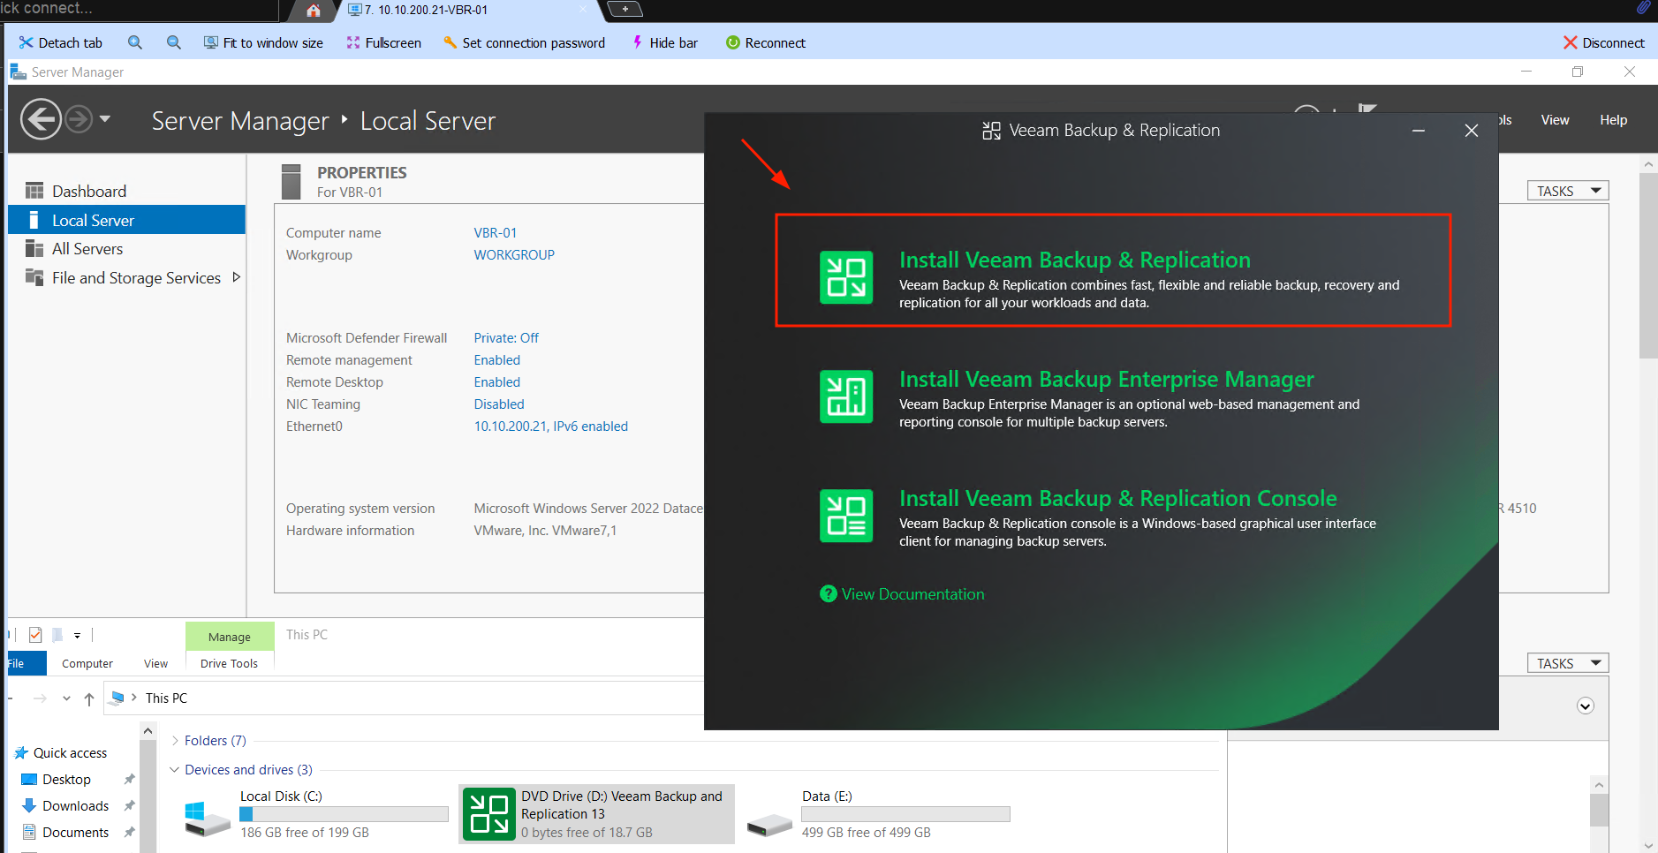Click the View Documentation question-mark icon

click(829, 594)
